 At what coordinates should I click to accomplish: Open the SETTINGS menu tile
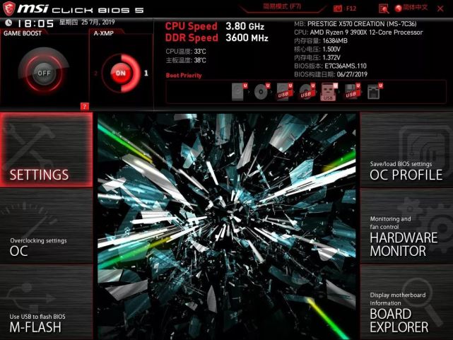pos(47,150)
